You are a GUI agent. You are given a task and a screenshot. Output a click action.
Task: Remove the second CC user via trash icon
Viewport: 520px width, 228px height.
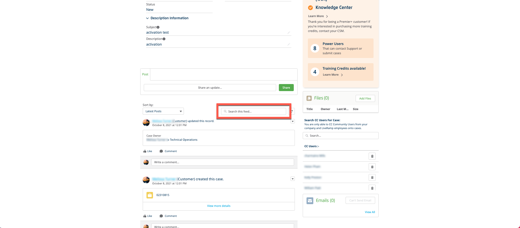pyautogui.click(x=372, y=167)
